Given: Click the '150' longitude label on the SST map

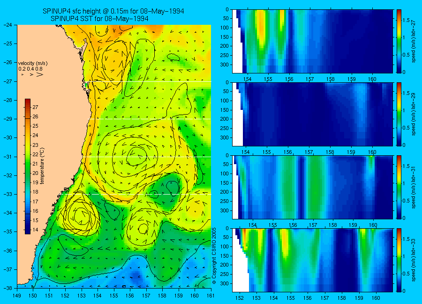Looking at the screenshot, I should 33,296.
